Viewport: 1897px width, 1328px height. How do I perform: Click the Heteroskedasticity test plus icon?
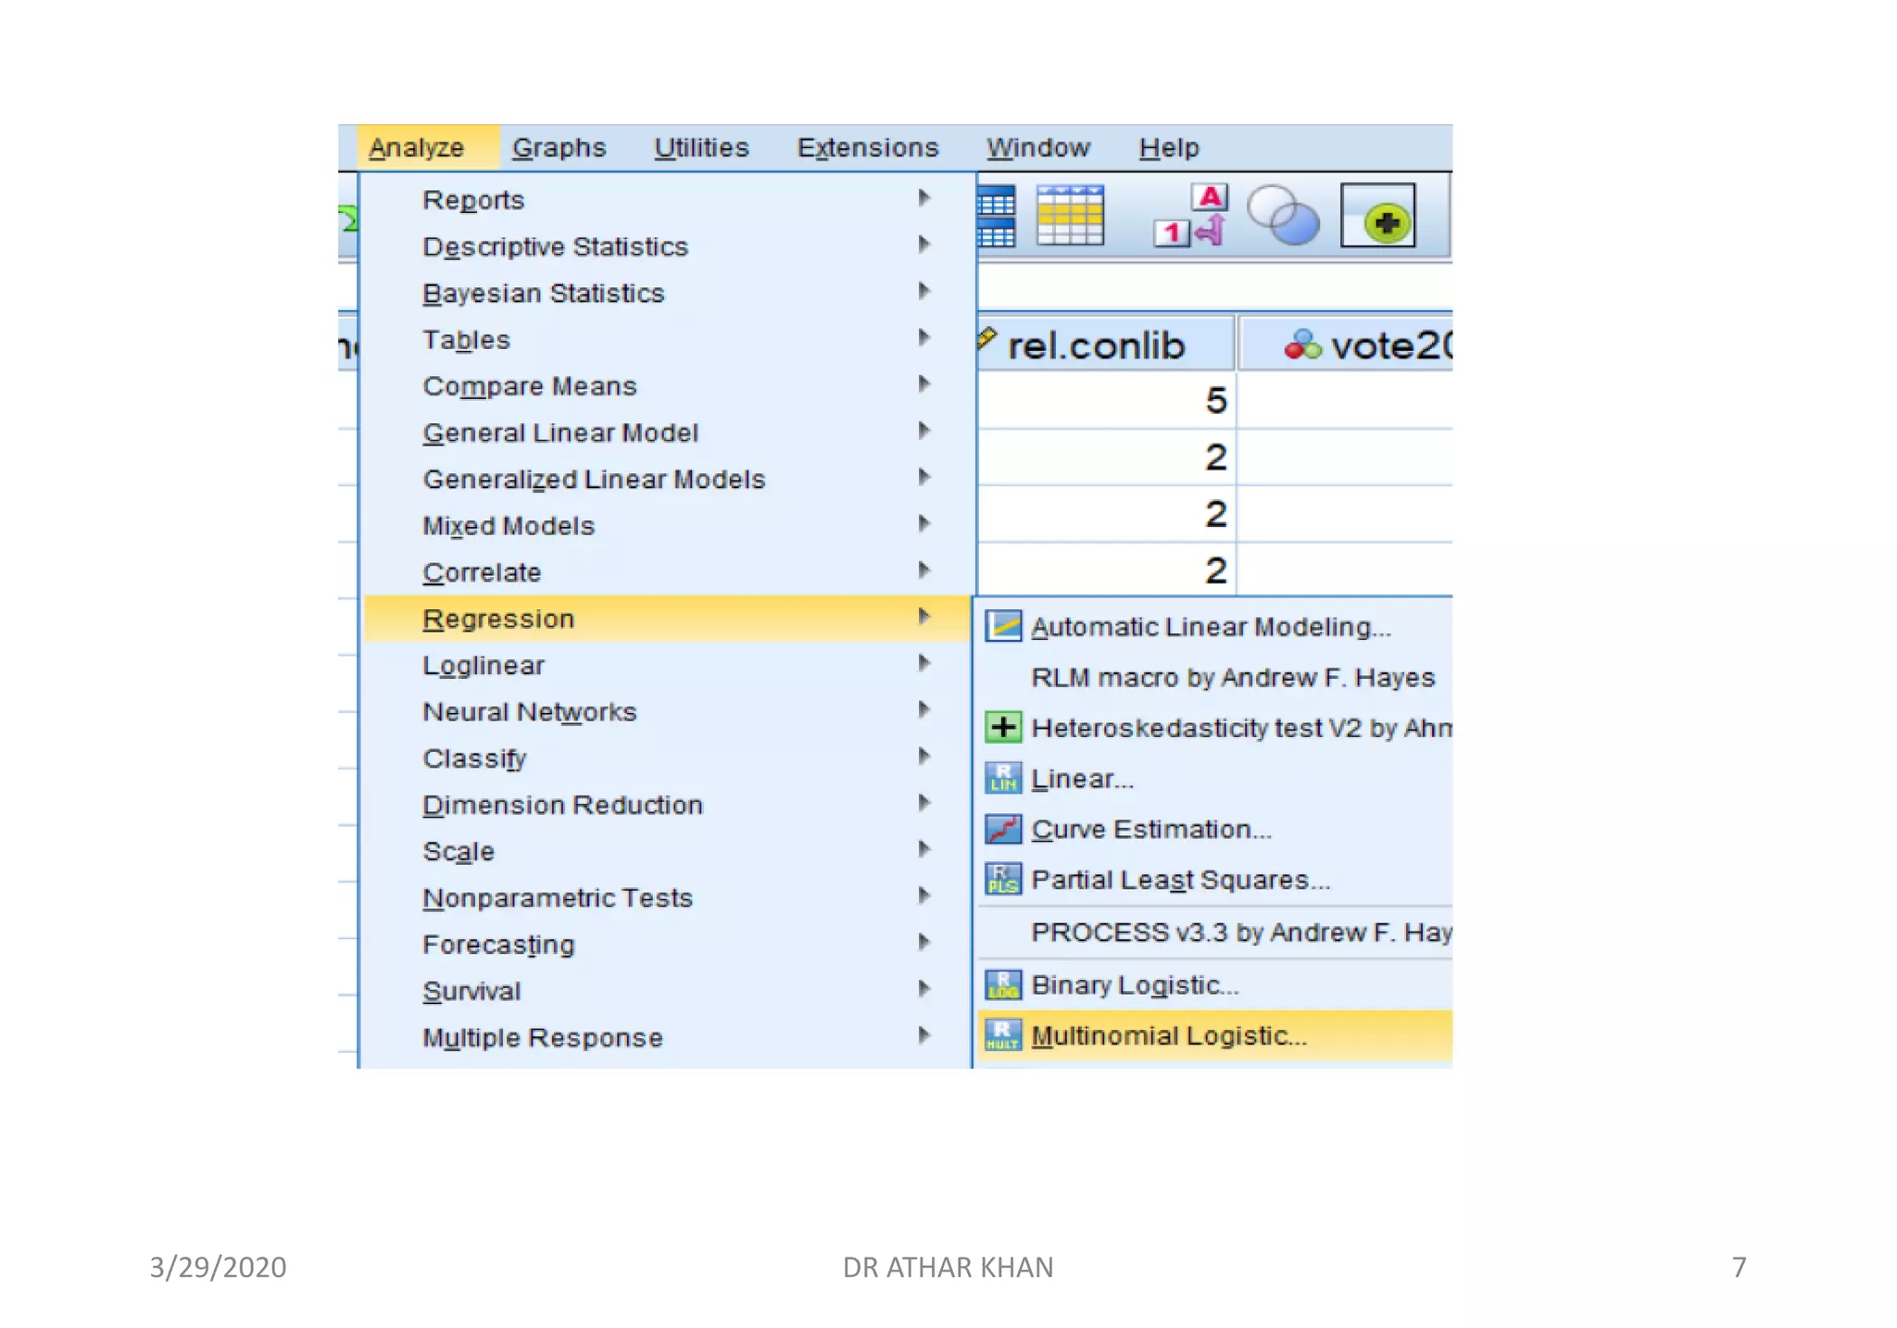[1003, 728]
